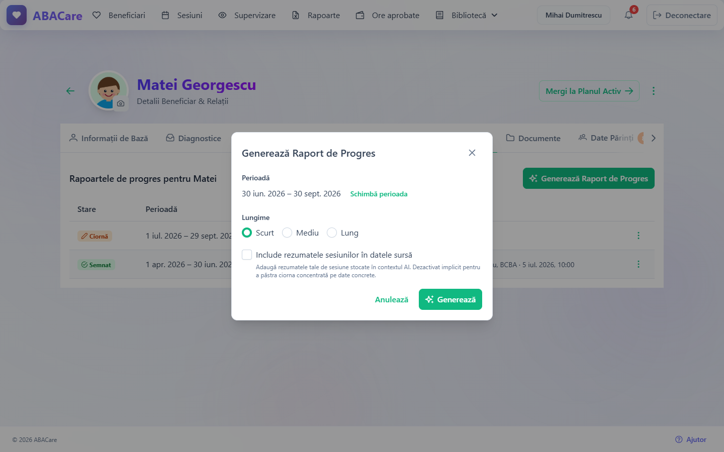The image size is (724, 452).
Task: Click the background Generează Raport de Progres button
Action: click(x=589, y=178)
